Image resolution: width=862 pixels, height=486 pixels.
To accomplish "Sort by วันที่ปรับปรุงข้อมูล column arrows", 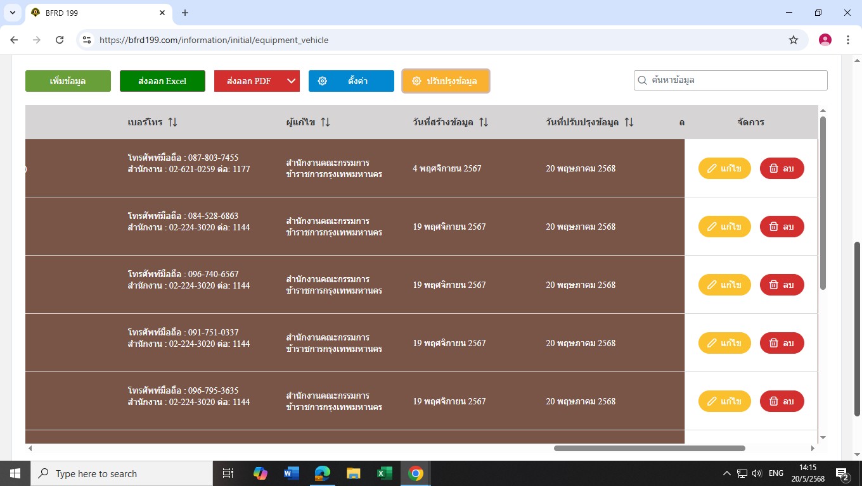I will [629, 122].
